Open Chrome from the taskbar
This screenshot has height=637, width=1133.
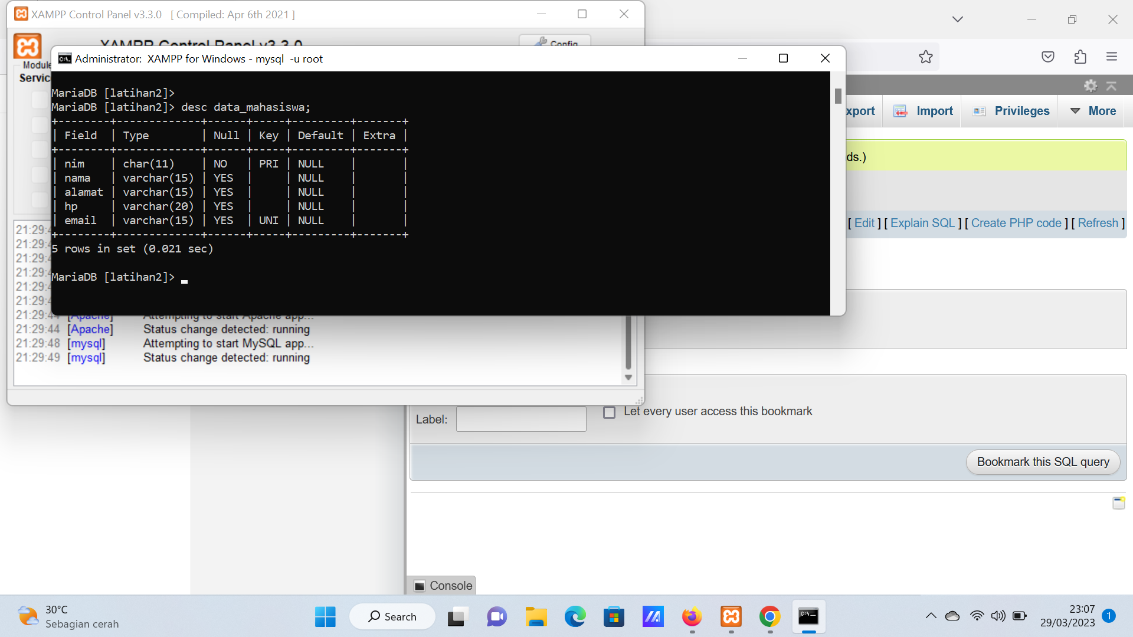tap(769, 617)
